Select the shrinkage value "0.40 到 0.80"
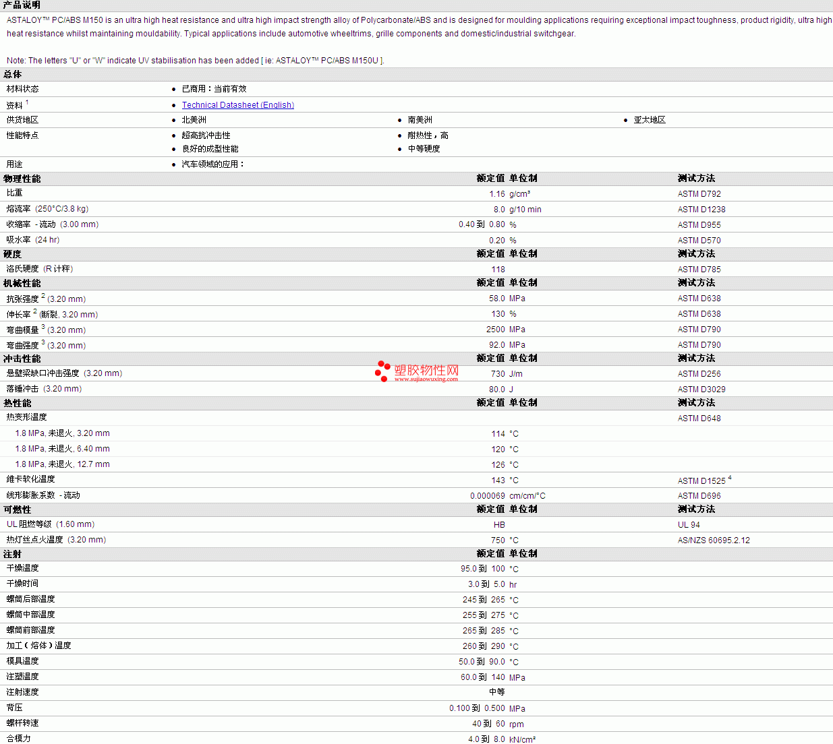 point(482,225)
